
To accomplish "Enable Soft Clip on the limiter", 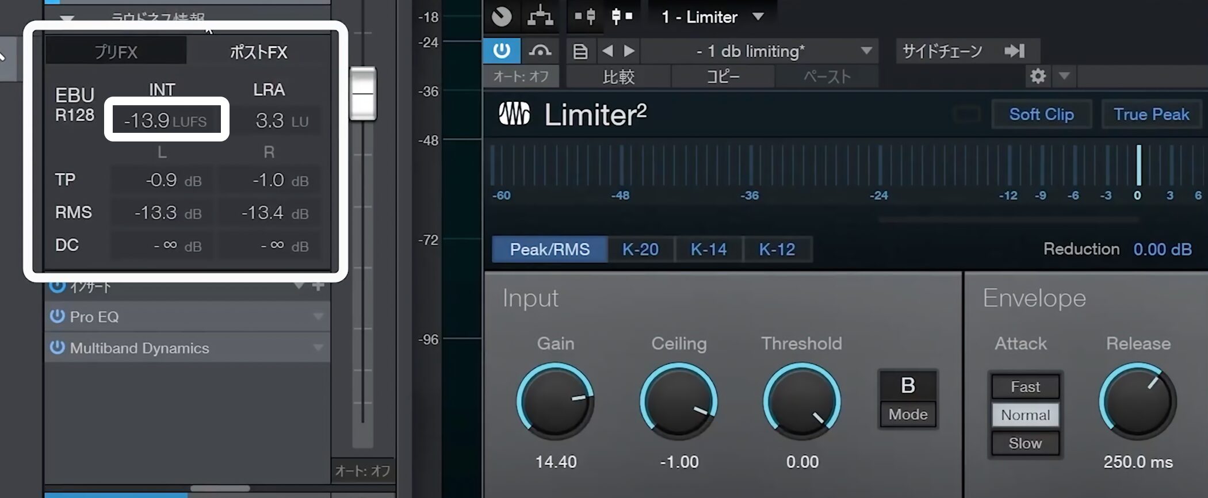I will (x=1041, y=114).
